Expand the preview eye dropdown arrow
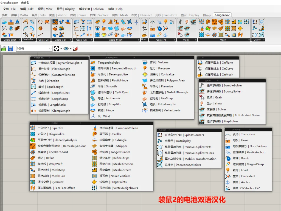281x211 pixels. [x=71, y=49]
